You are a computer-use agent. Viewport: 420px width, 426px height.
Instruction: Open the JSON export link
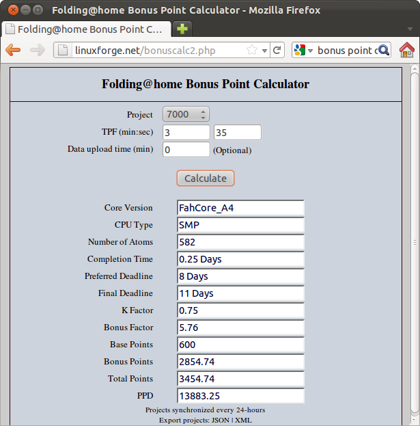click(x=221, y=421)
